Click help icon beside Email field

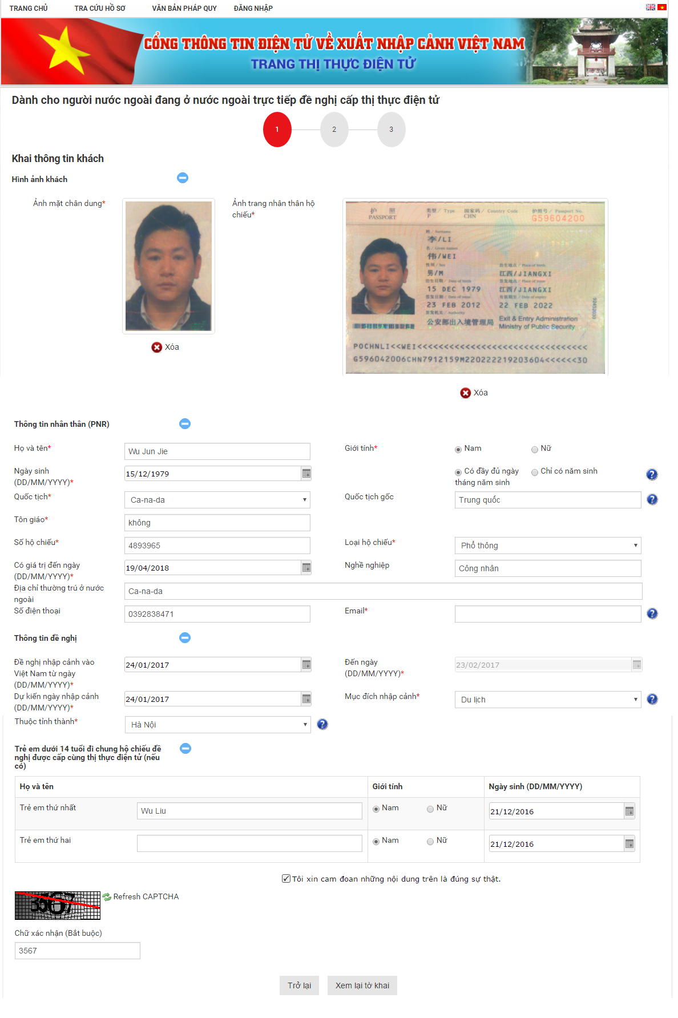click(652, 613)
